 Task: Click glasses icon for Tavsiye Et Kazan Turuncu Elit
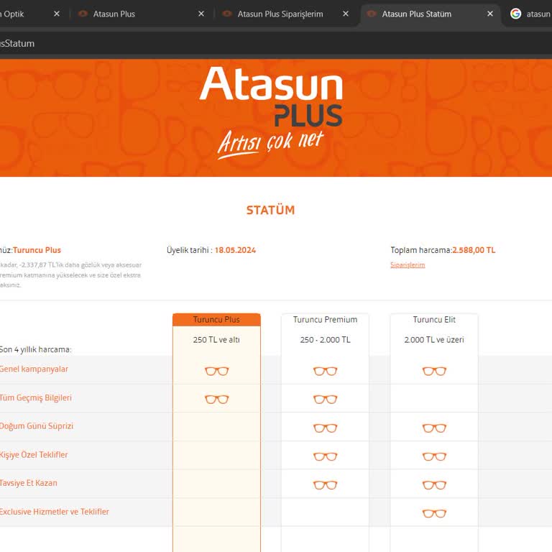coord(434,485)
